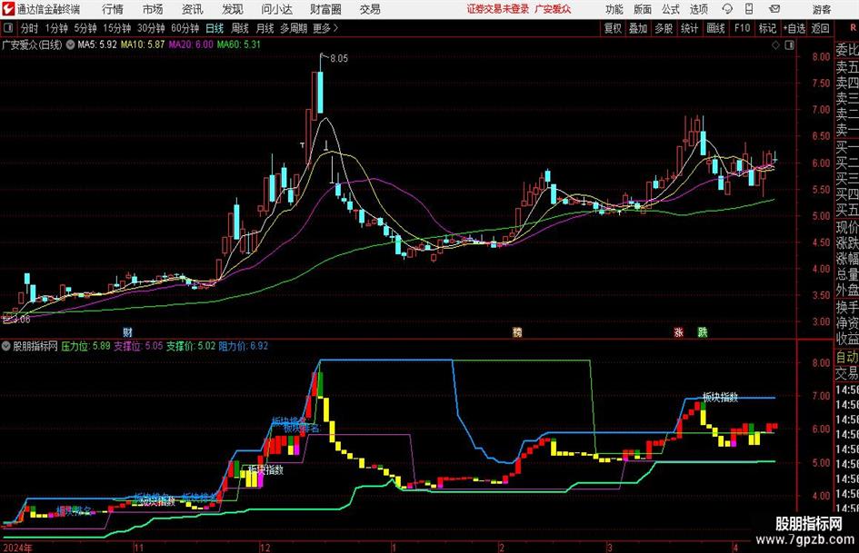The height and width of the screenshot is (553, 859).
Task: Click the 8.05 high price label
Action: click(338, 58)
